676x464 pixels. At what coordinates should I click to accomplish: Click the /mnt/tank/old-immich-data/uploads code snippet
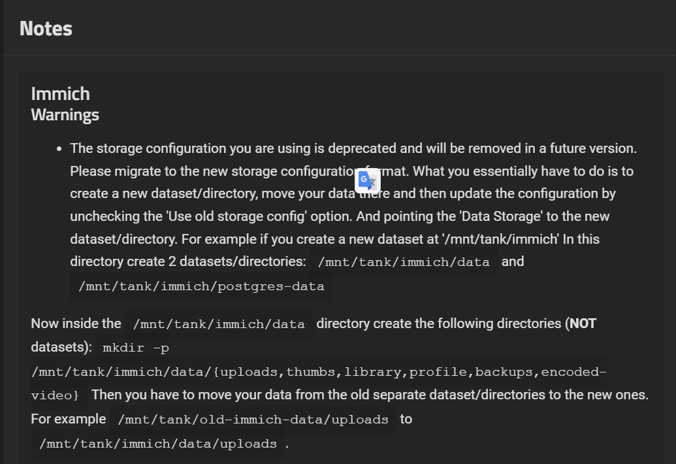(253, 420)
